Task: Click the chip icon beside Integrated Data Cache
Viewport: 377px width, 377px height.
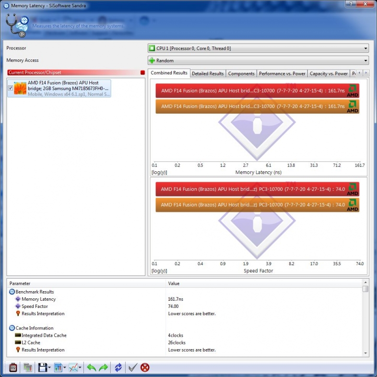Action: click(x=18, y=335)
